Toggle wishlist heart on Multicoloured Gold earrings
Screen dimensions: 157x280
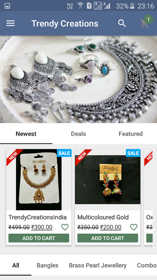tap(134, 227)
